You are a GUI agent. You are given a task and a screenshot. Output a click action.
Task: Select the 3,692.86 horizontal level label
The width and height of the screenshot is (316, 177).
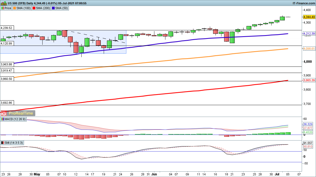point(6,103)
